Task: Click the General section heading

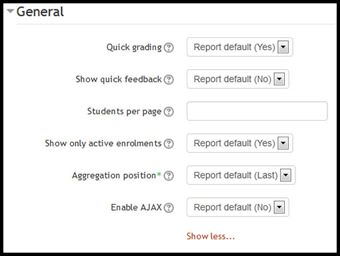Action: point(40,11)
